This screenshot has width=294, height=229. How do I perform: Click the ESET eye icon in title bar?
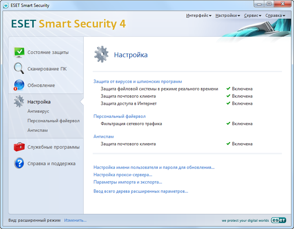(x=6, y=5)
